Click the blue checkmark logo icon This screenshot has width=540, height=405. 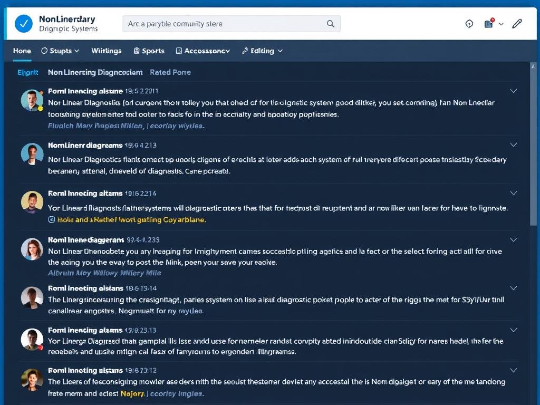[x=23, y=23]
